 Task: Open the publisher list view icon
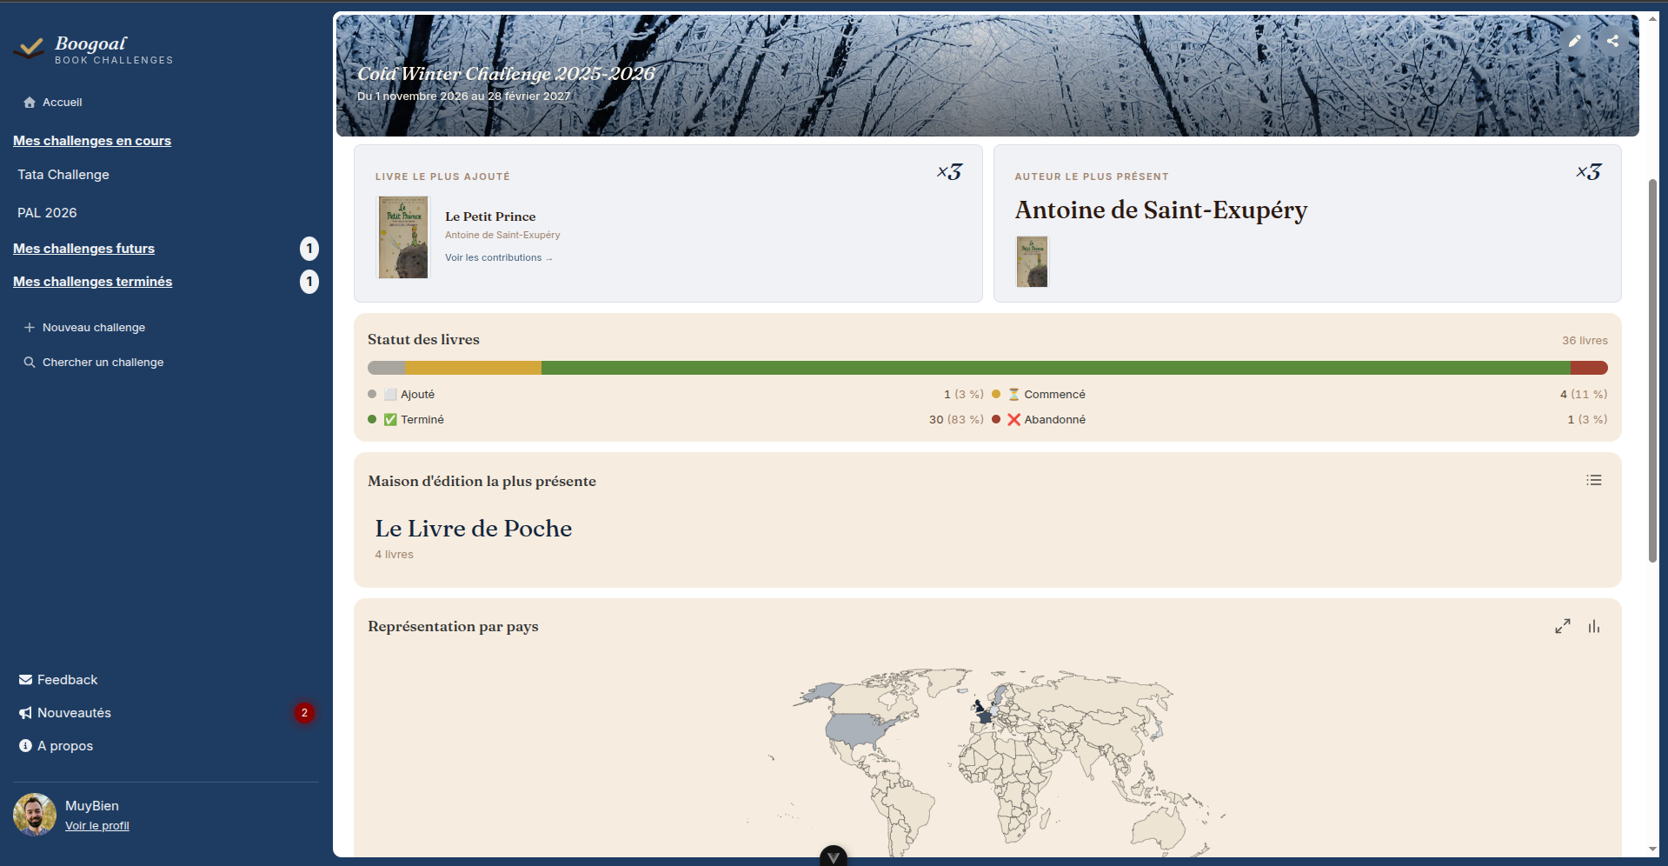(1593, 480)
